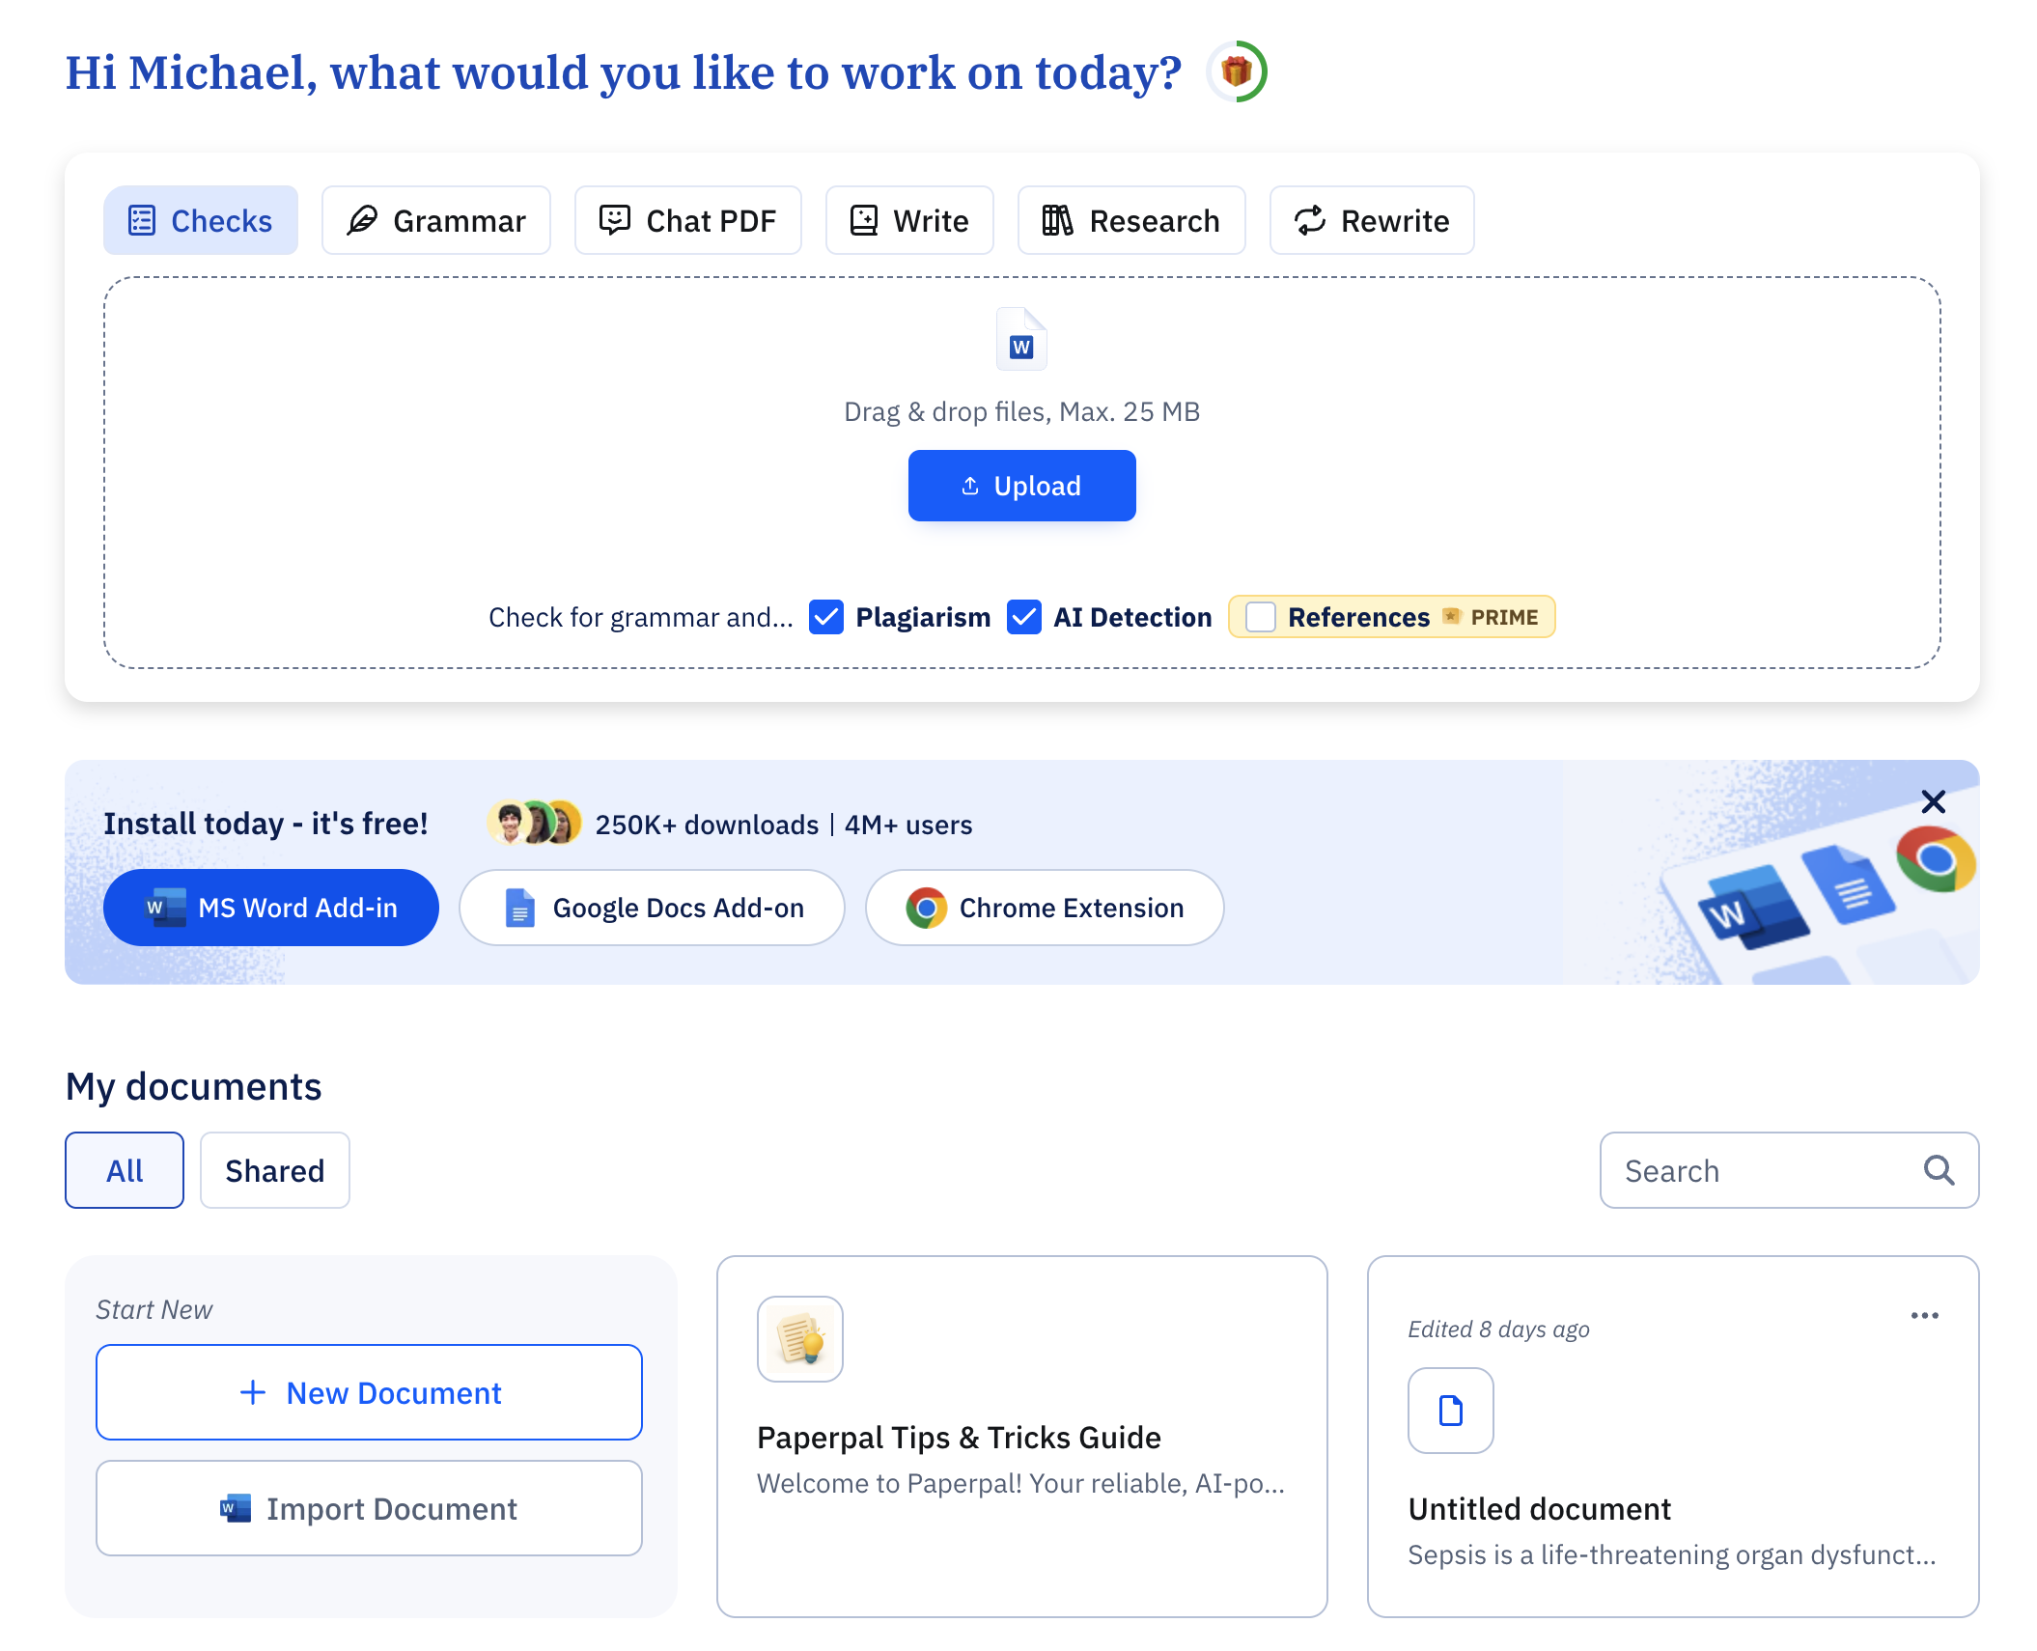Click the Word logo illustration in banner
The width and height of the screenshot is (2037, 1651).
pyautogui.click(x=1752, y=908)
